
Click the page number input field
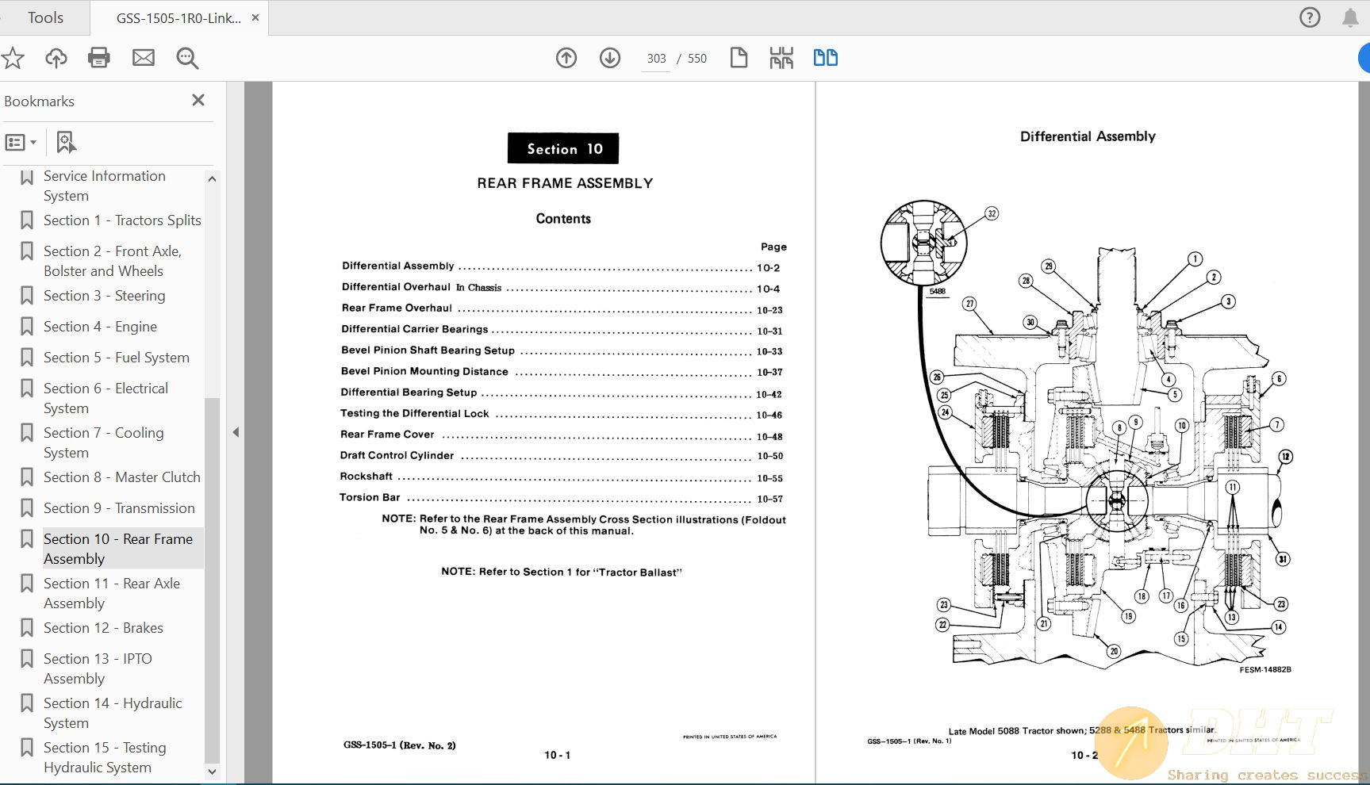click(x=656, y=59)
